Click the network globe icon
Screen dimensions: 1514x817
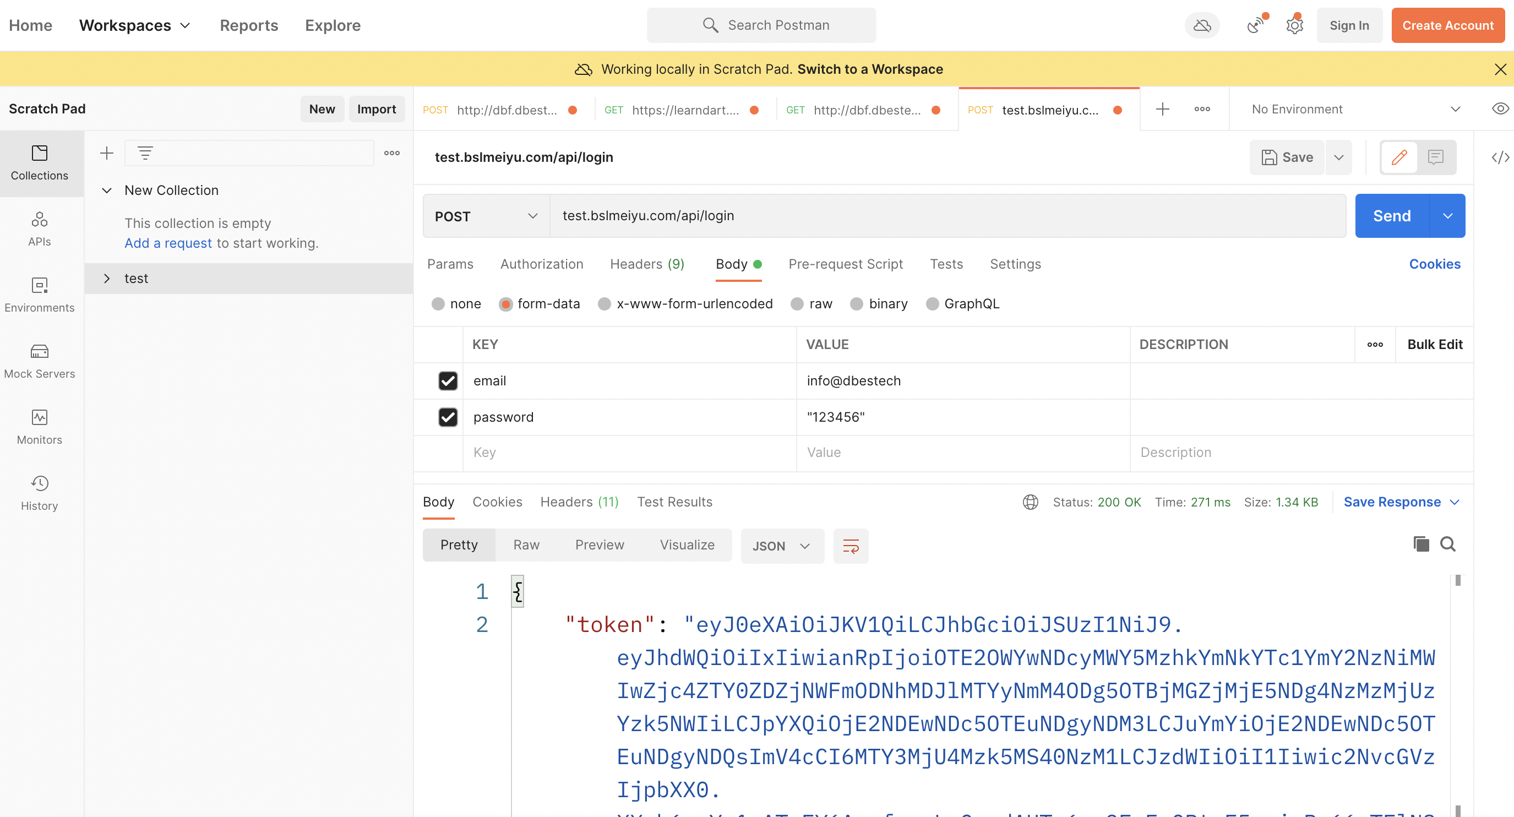1030,502
